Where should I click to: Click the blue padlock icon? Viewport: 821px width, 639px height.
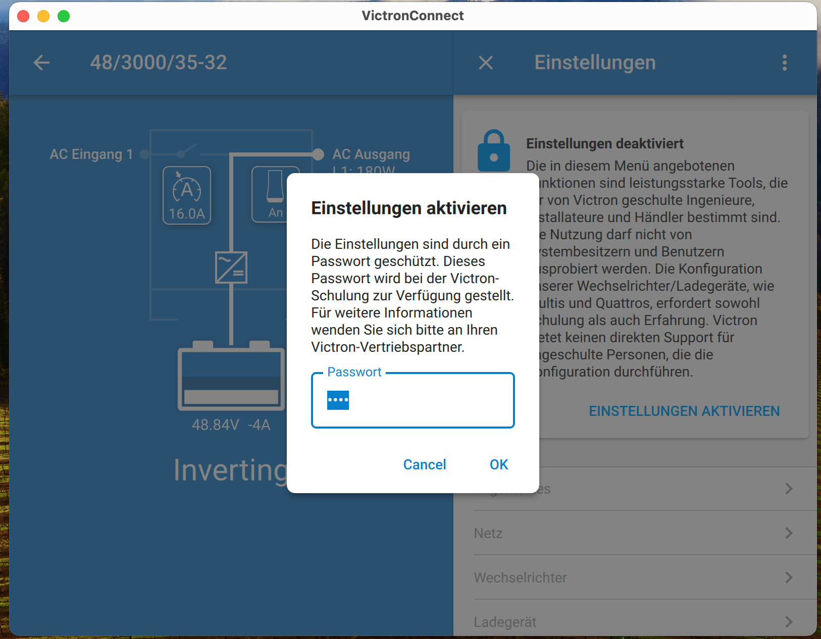click(493, 151)
